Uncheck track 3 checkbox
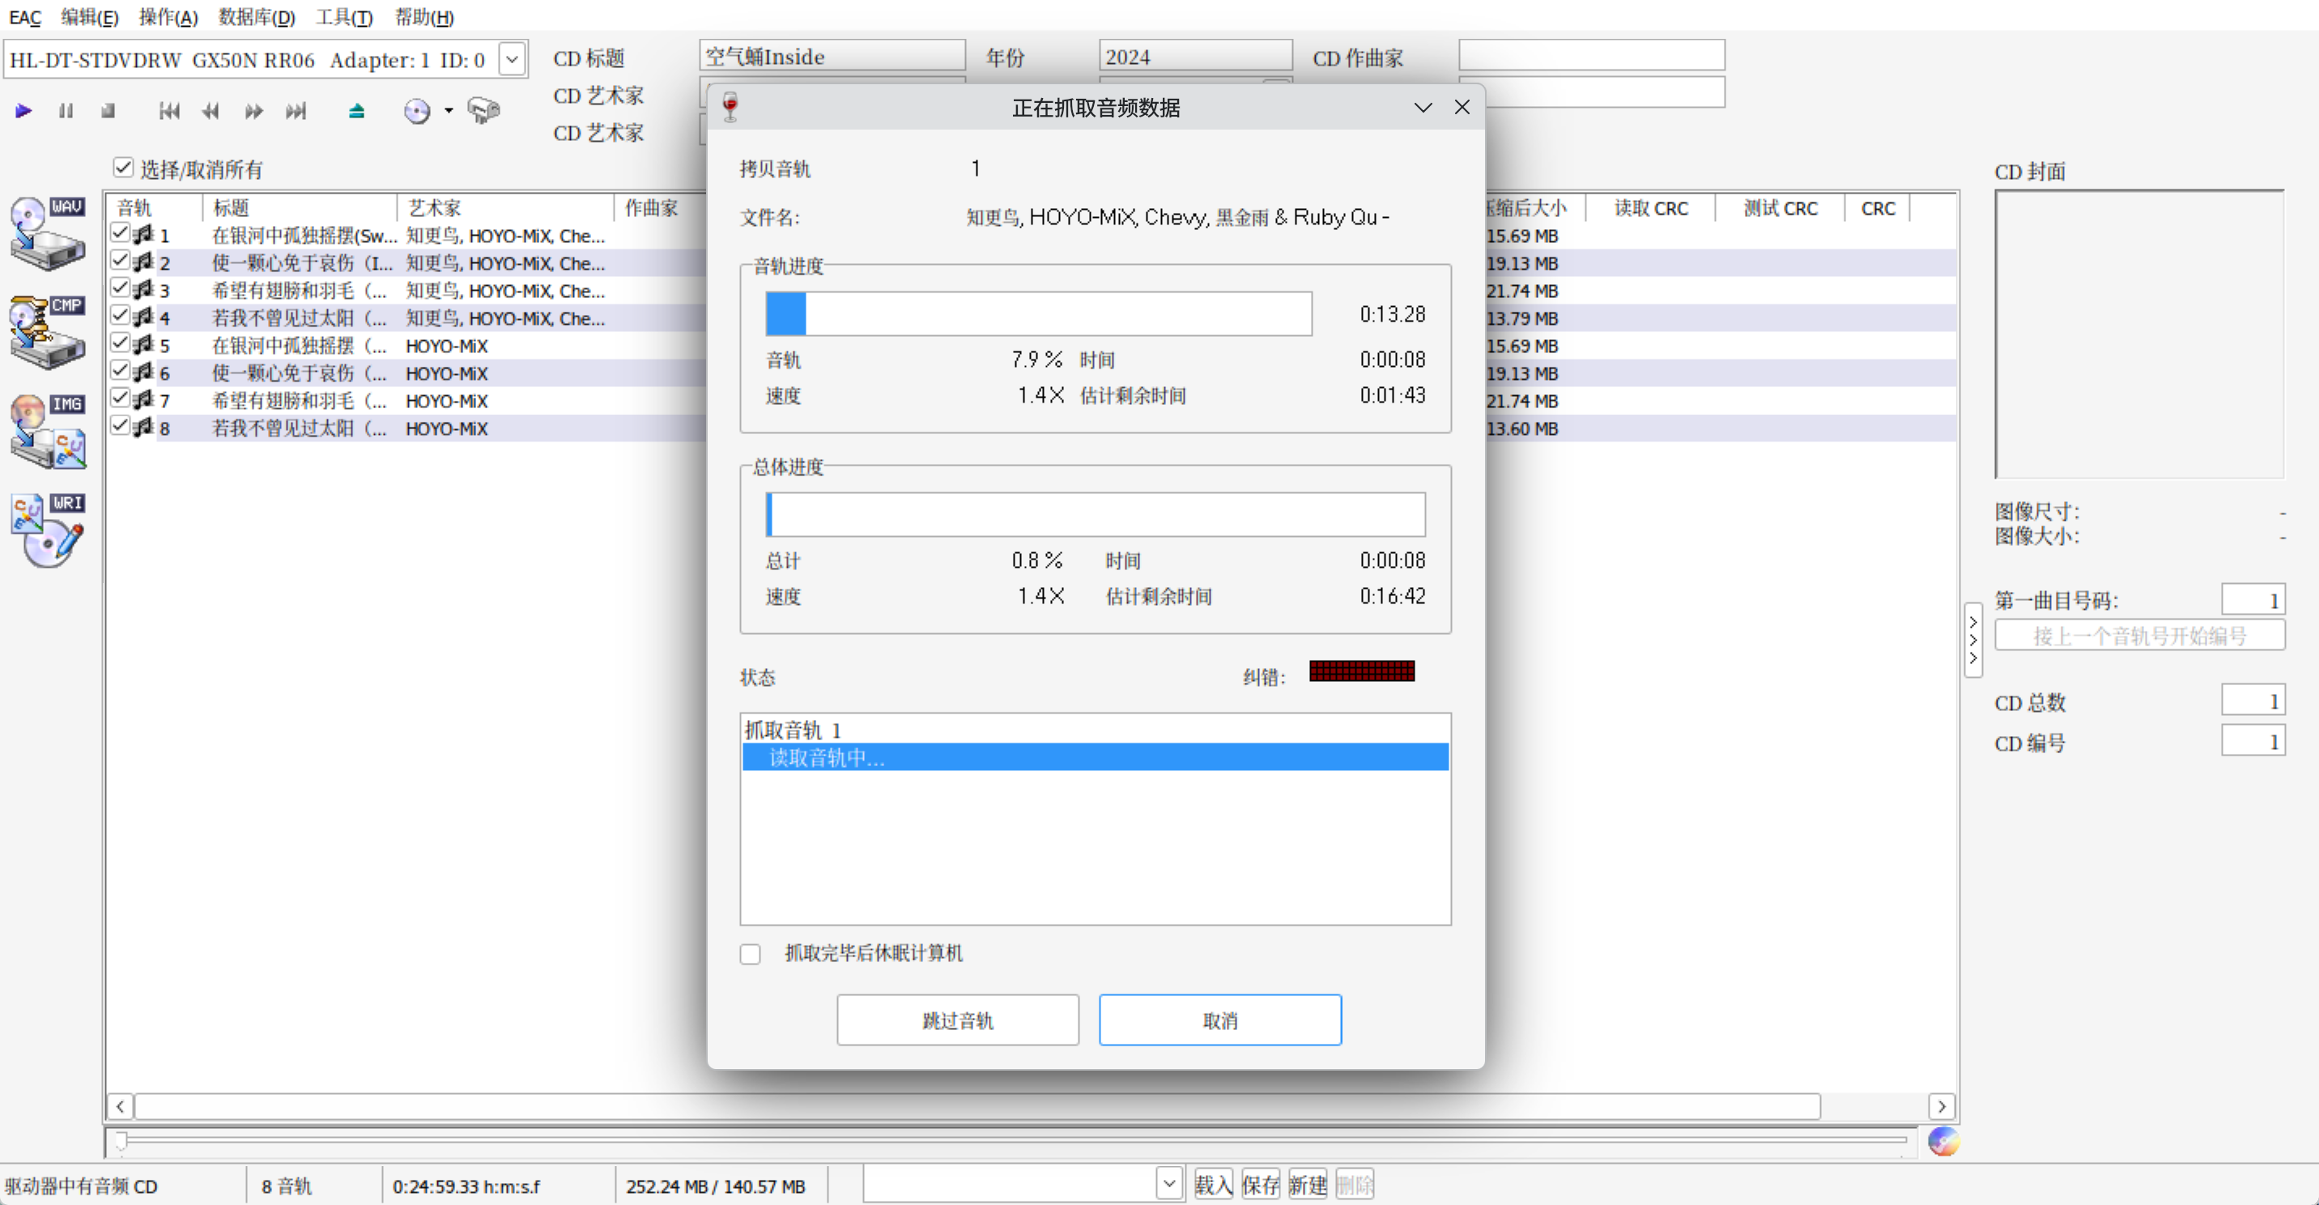 point(120,288)
